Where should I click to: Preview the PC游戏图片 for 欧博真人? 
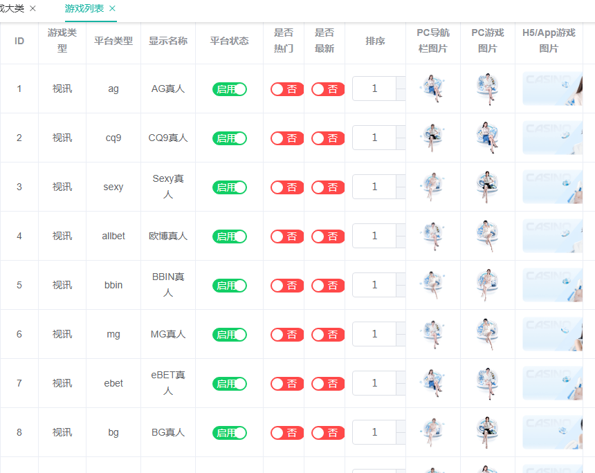488,236
